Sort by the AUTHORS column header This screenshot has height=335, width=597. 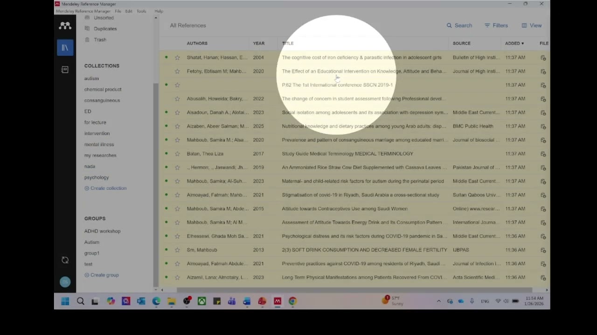click(197, 43)
